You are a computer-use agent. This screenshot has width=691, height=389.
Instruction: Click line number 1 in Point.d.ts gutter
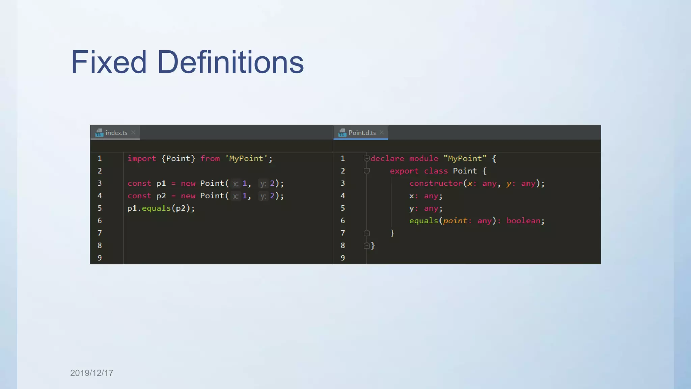[x=343, y=158]
